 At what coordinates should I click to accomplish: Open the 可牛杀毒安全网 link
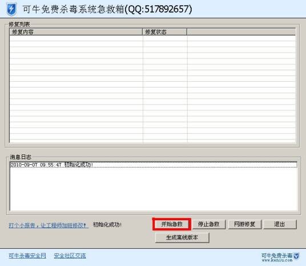tap(27, 256)
